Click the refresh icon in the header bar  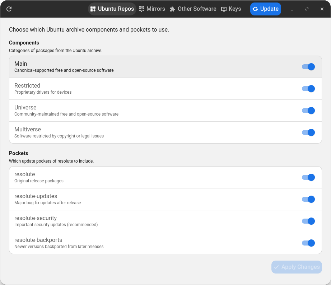[9, 9]
